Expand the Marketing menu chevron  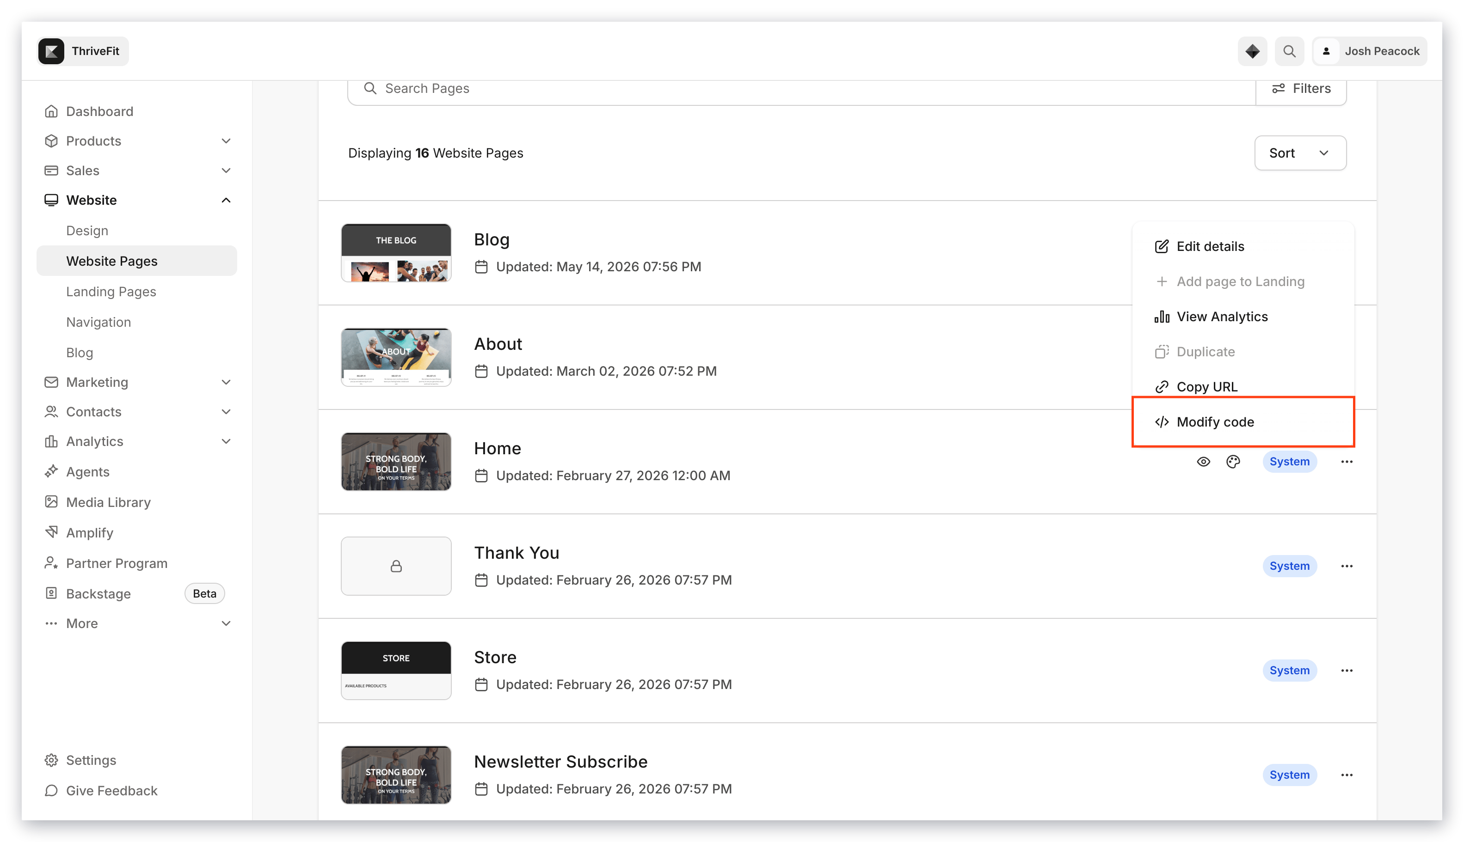[226, 382]
